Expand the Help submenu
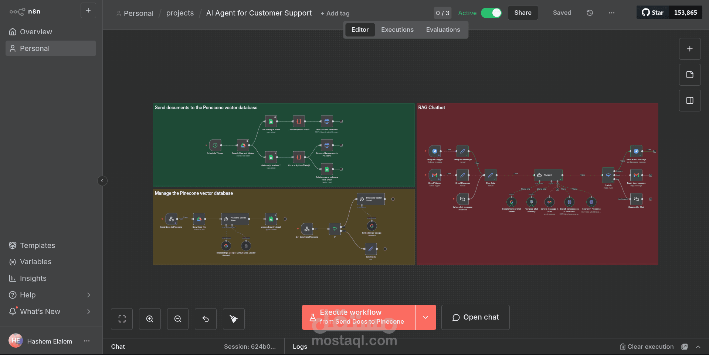 point(89,295)
